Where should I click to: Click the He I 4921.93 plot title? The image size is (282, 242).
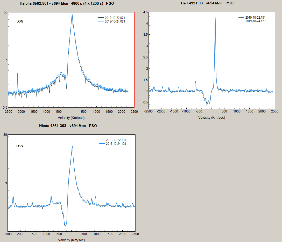pos(208,4)
